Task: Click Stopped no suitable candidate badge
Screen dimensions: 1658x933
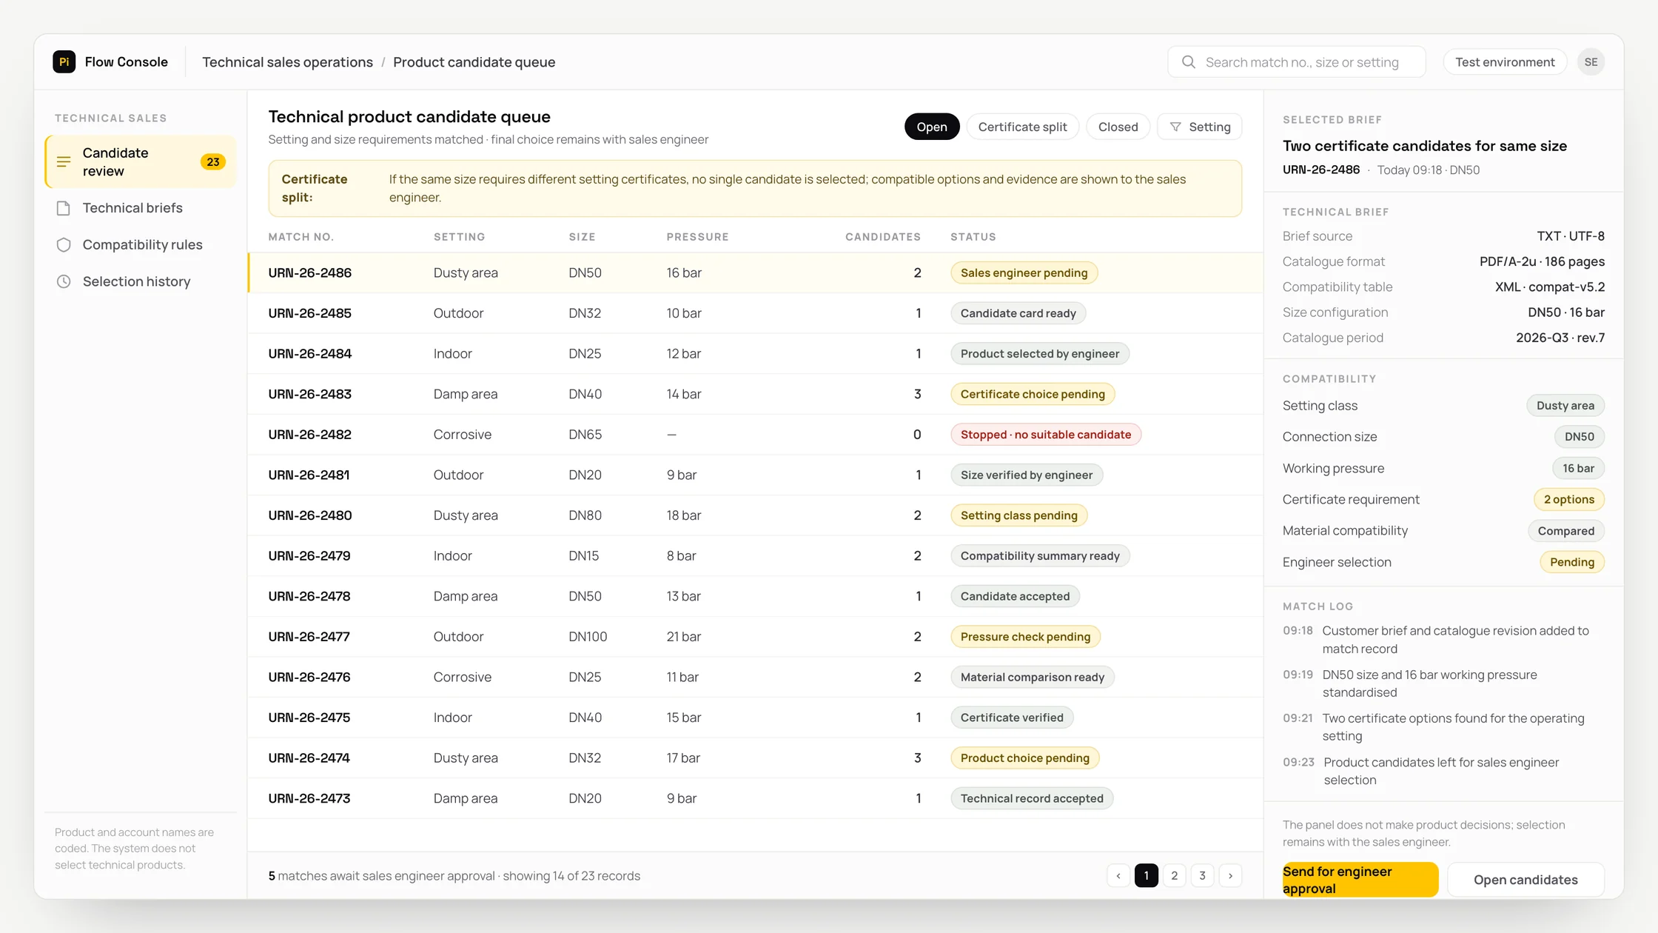Action: point(1045,435)
